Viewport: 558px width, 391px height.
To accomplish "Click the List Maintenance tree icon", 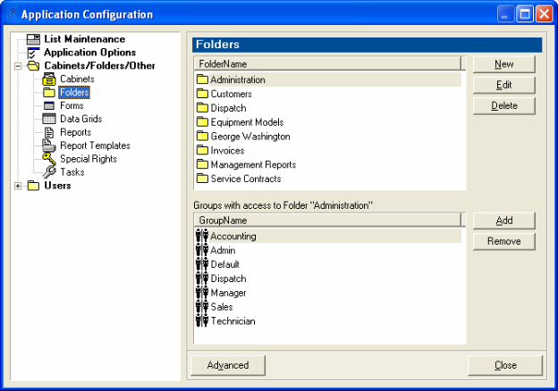I will pos(33,39).
